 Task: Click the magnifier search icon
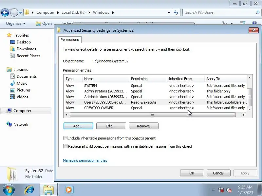pyautogui.click(x=257, y=12)
